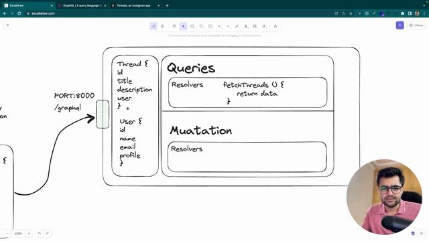
Task: Select the freehand Draw pencil tool
Action: [237, 26]
